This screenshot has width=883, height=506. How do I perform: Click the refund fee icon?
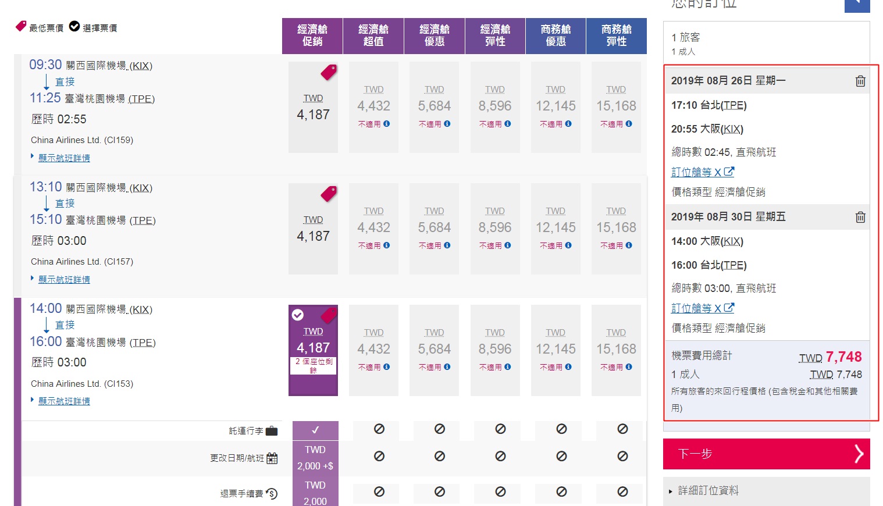[272, 494]
